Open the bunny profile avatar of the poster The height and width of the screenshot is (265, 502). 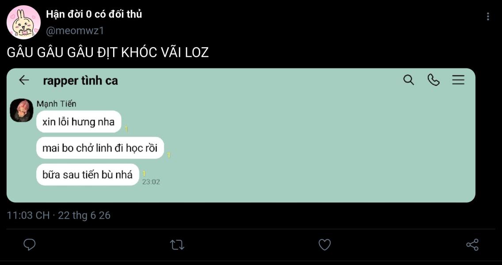coord(23,23)
